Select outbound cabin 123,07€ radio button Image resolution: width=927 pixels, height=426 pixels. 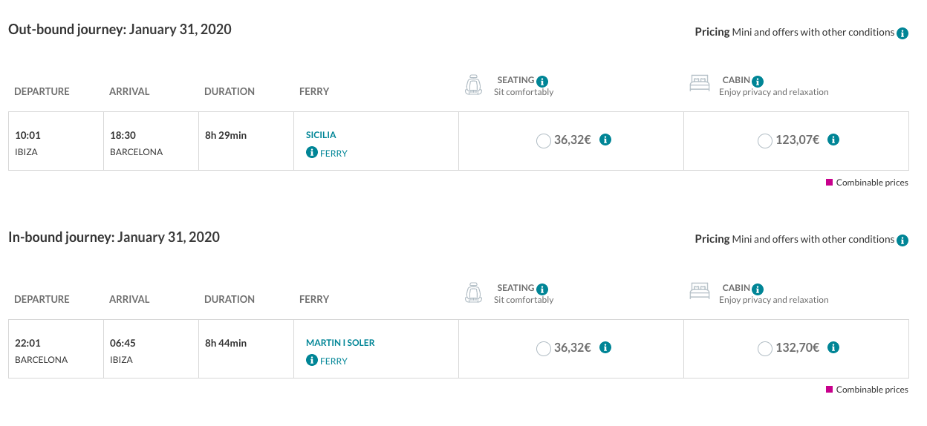765,140
